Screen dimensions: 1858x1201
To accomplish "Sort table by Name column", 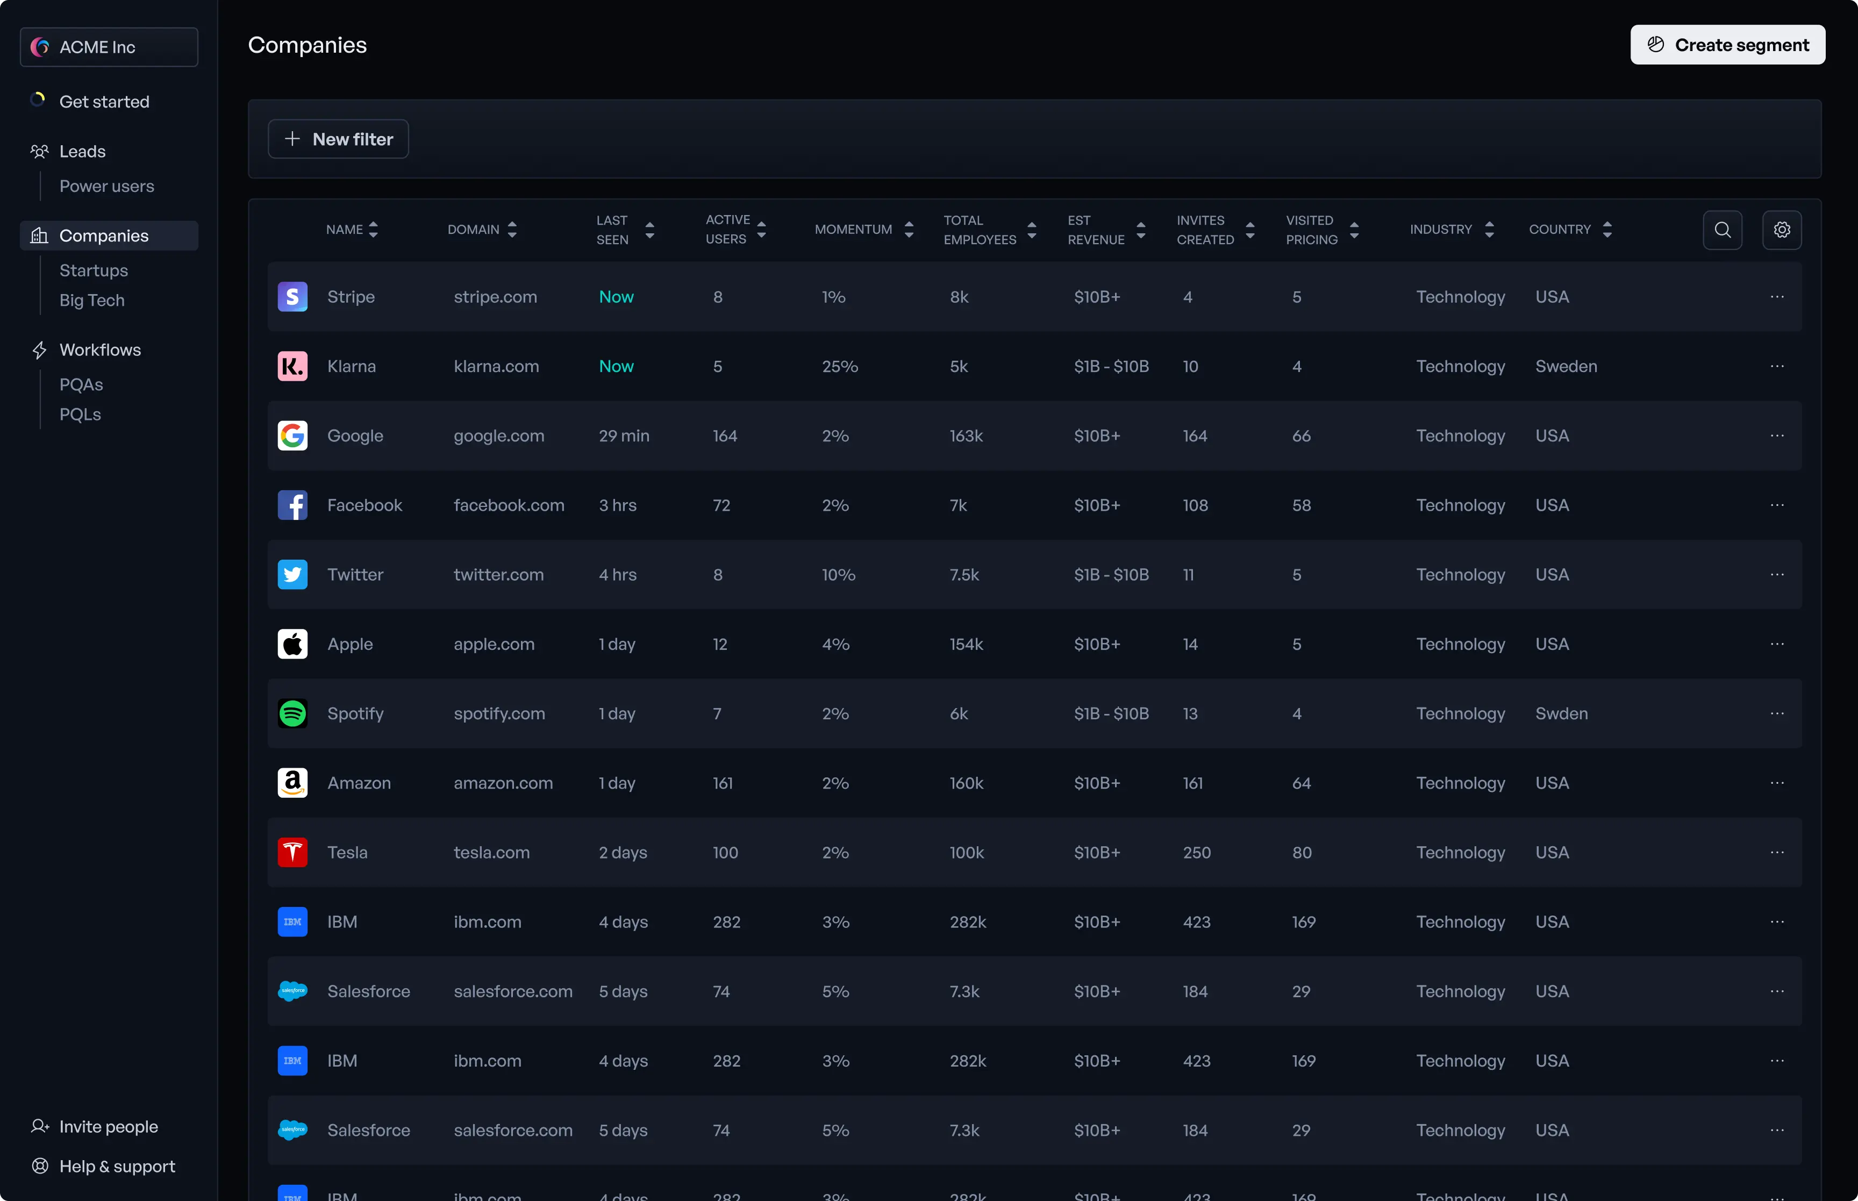I will coord(352,229).
